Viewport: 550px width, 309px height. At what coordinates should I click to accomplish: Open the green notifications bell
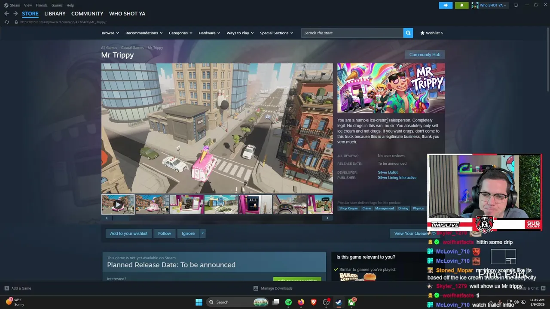462,5
